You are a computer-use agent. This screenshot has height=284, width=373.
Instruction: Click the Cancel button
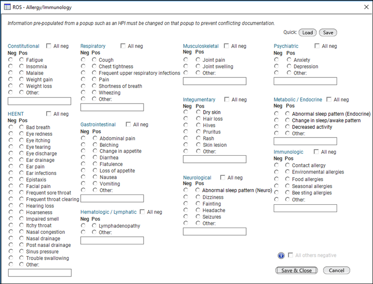[336, 270]
